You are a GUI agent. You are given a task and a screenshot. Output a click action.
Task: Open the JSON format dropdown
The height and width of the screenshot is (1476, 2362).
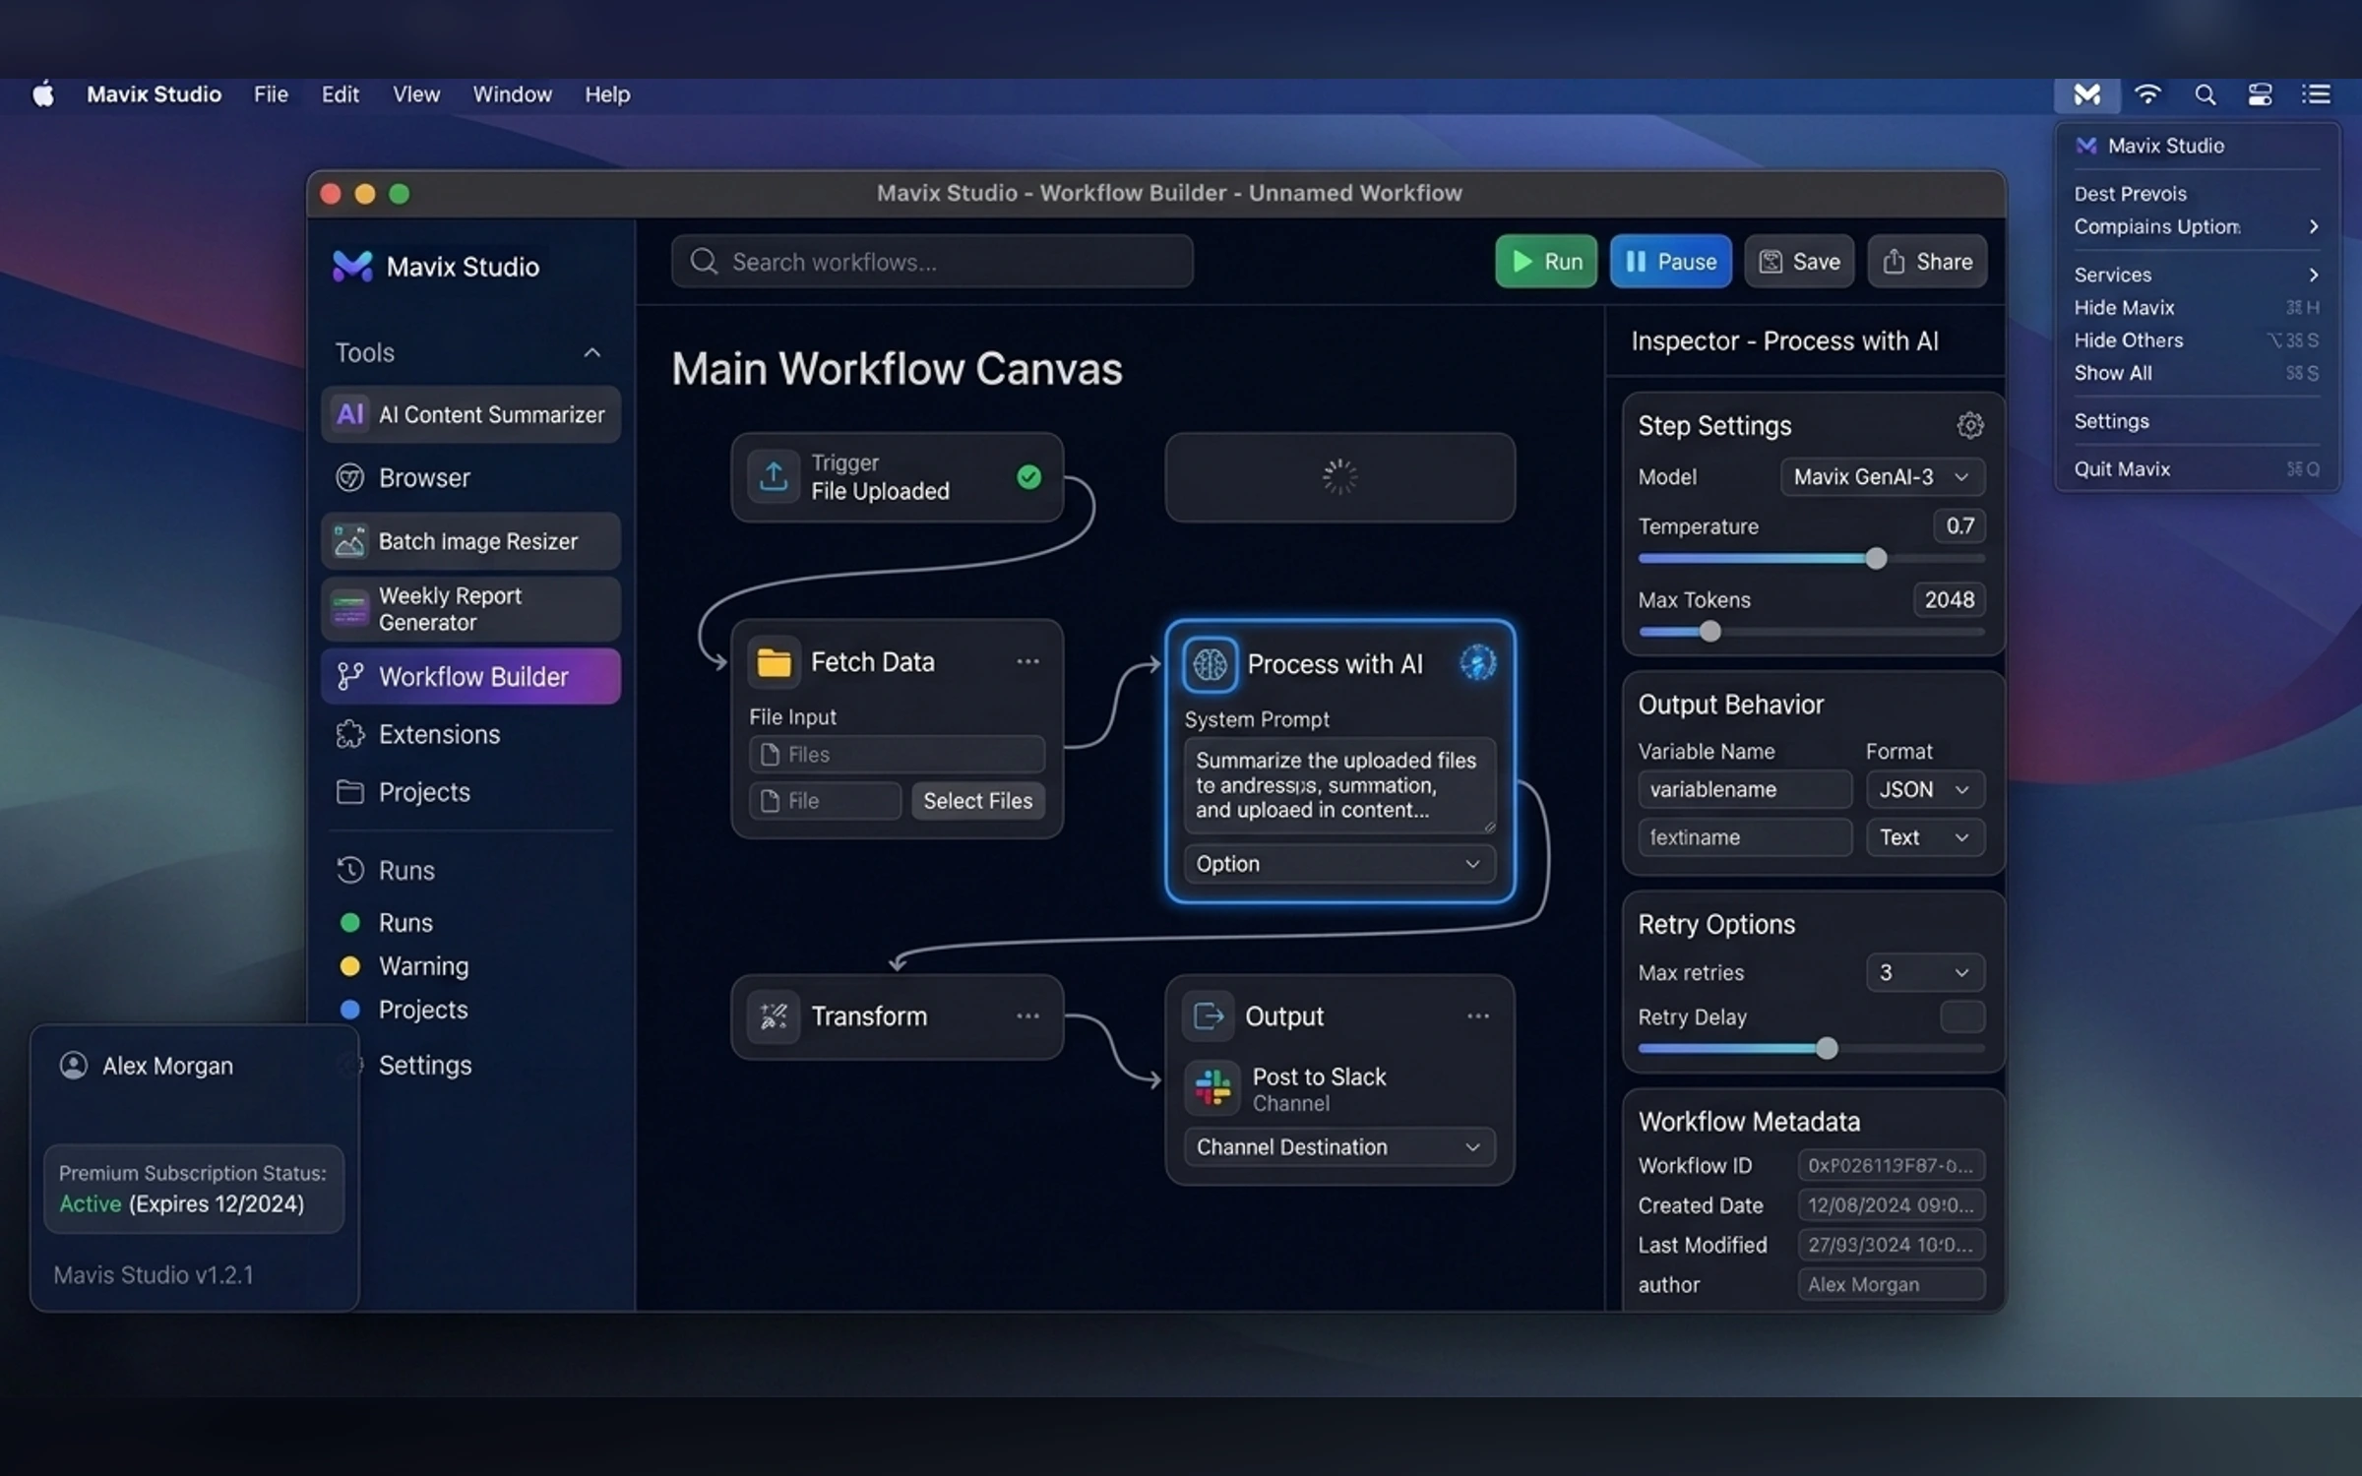pos(1924,789)
